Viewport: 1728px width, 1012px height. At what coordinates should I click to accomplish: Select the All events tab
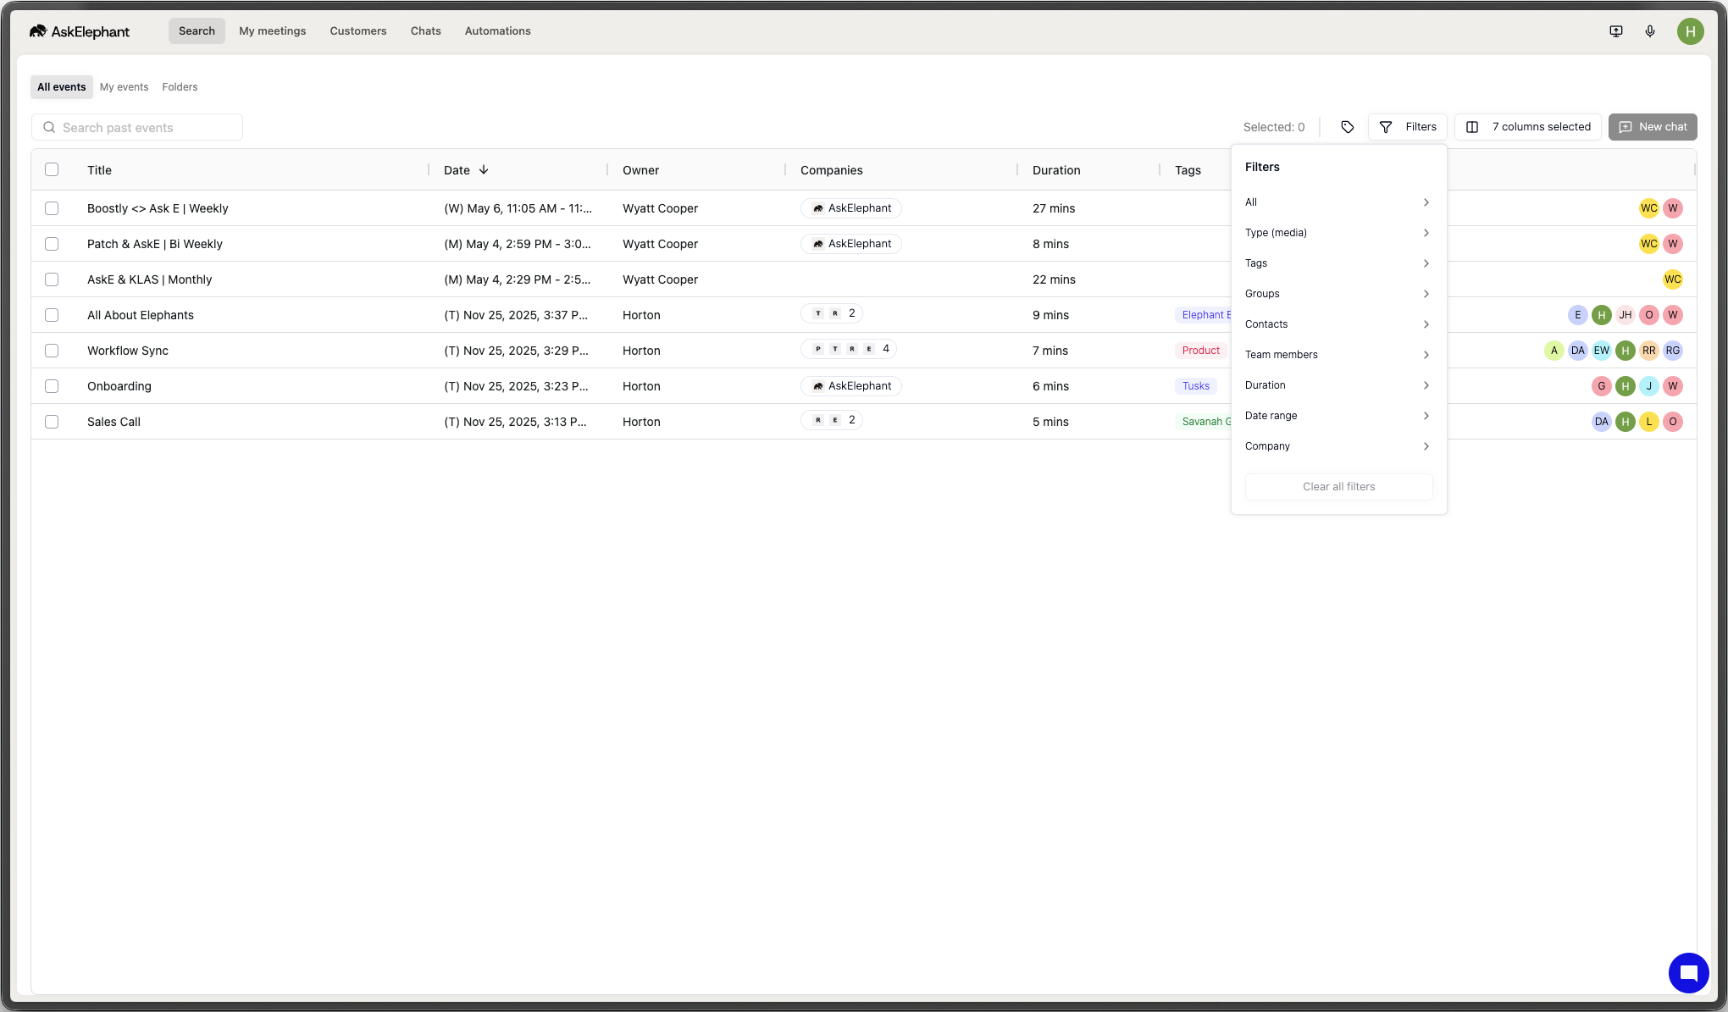point(62,87)
